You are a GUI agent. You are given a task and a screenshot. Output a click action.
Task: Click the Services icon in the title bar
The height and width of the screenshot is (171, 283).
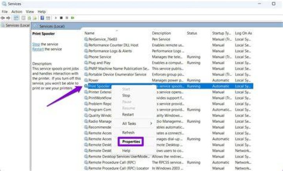[4, 4]
